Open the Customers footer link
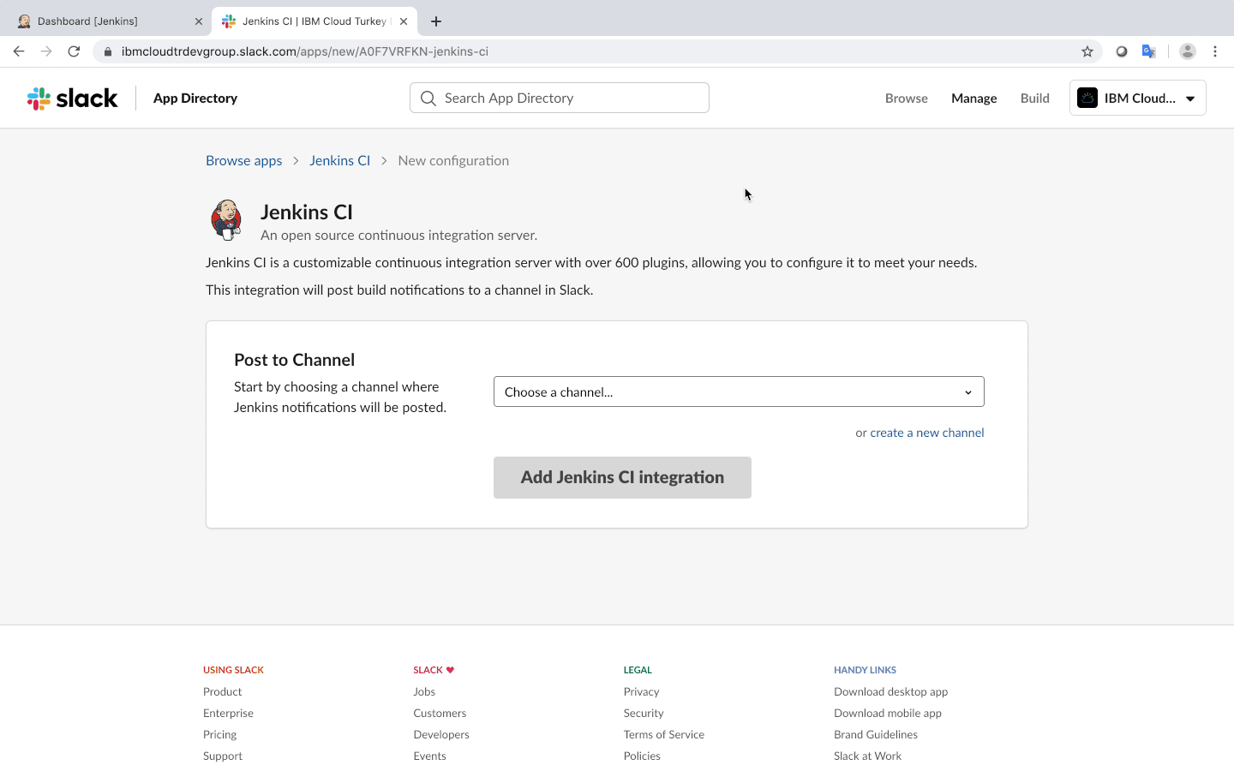Viewport: 1234px width, 771px height. (x=440, y=713)
